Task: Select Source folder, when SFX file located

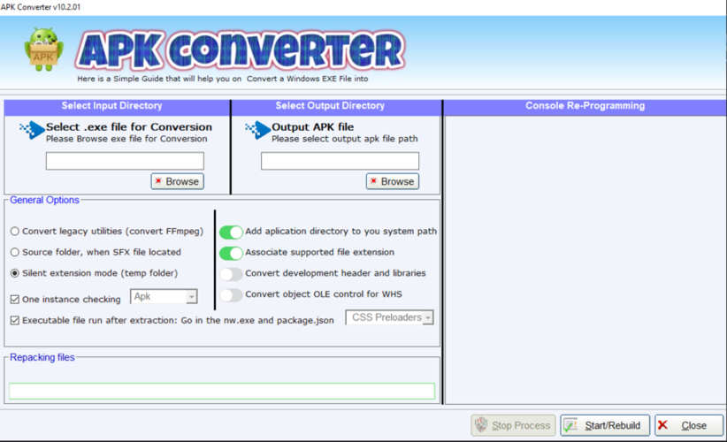Action: tap(15, 252)
